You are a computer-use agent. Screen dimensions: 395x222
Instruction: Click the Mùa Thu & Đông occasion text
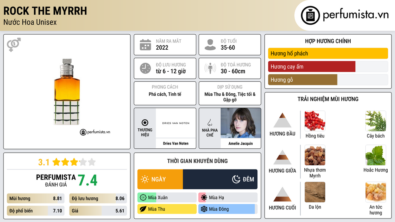[x=230, y=97]
